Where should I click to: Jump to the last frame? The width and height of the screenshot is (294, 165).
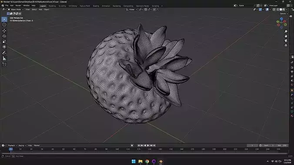tap(154, 145)
